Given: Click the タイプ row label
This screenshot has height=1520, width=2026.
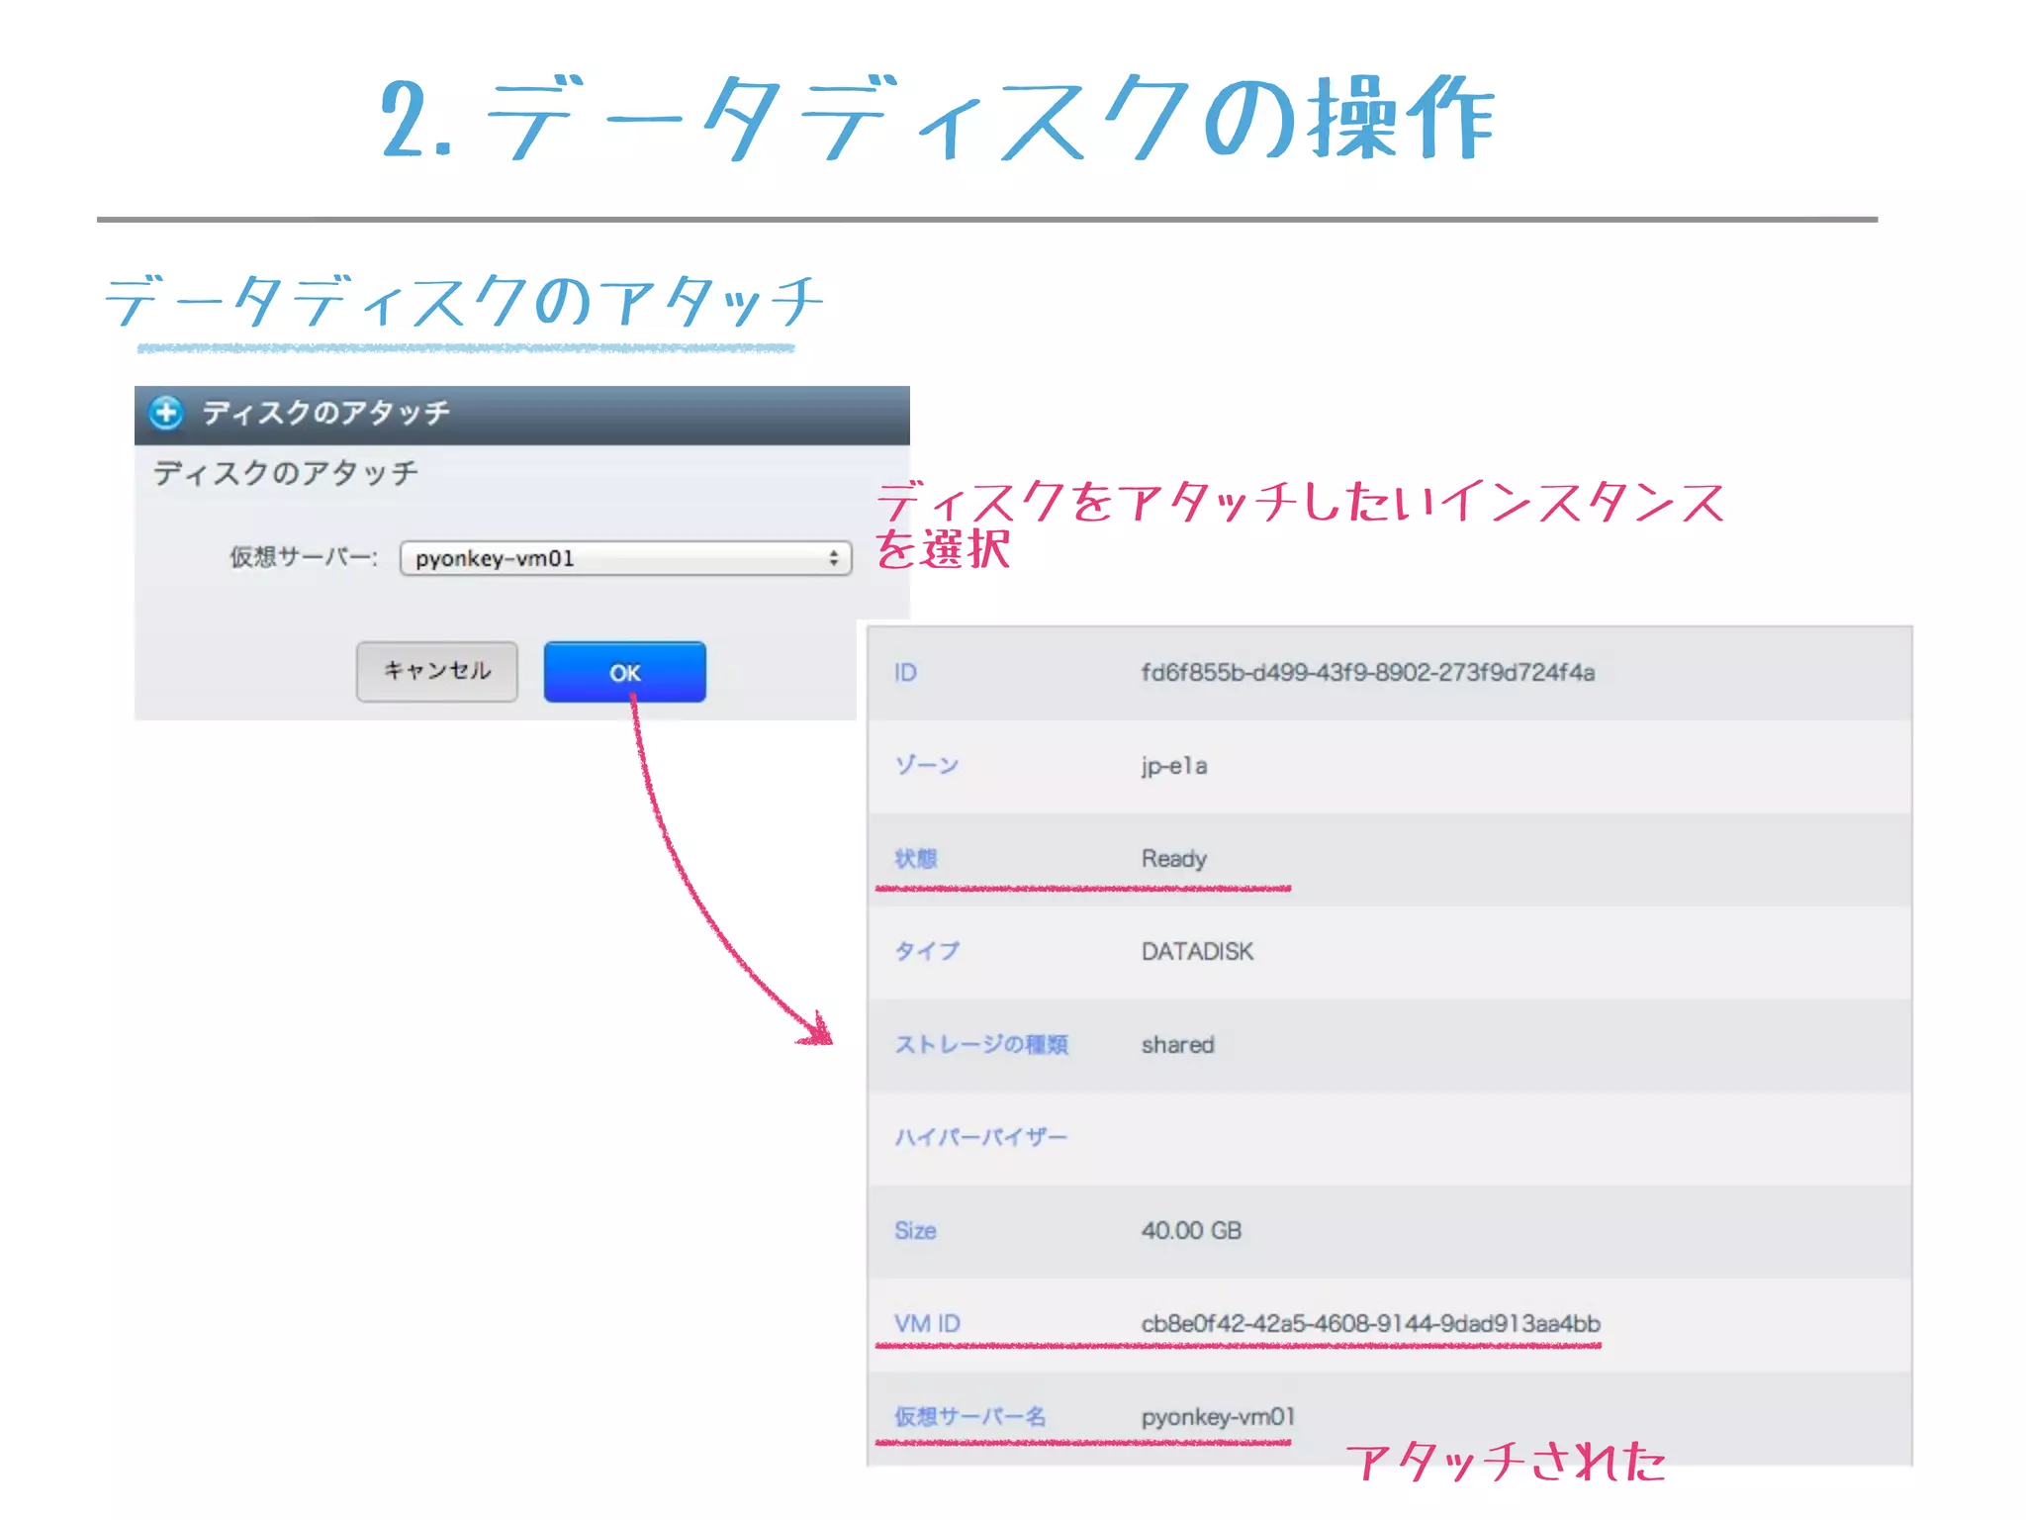Looking at the screenshot, I should [x=926, y=952].
